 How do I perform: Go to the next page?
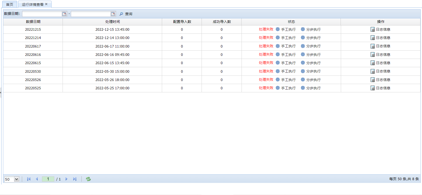tap(66, 179)
